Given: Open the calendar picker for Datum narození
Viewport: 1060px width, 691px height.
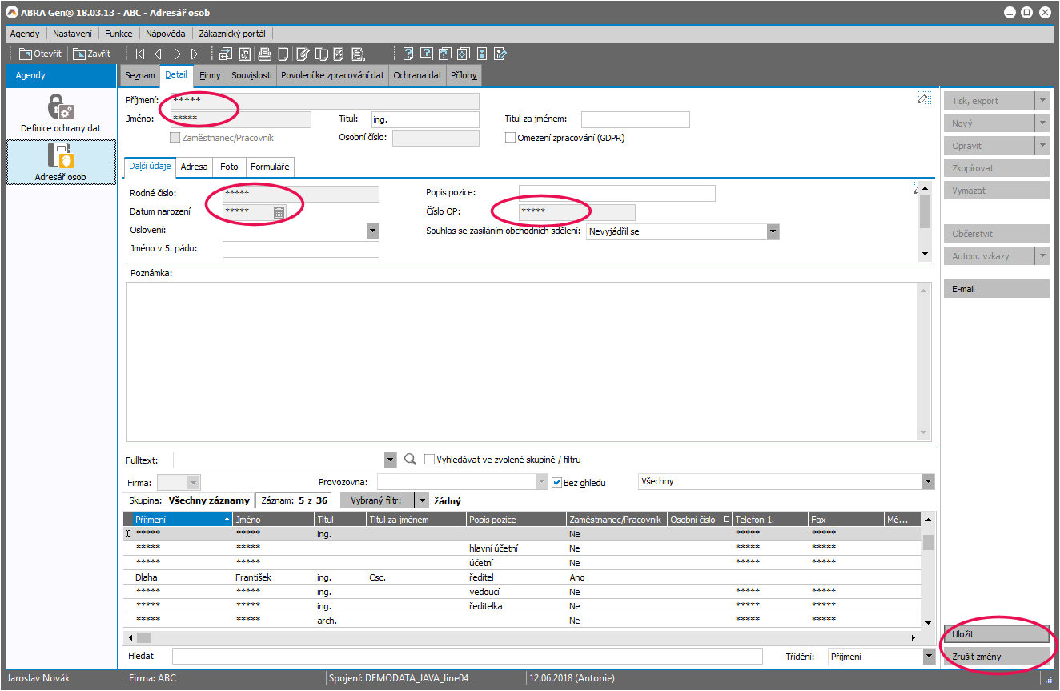Looking at the screenshot, I should click(279, 212).
